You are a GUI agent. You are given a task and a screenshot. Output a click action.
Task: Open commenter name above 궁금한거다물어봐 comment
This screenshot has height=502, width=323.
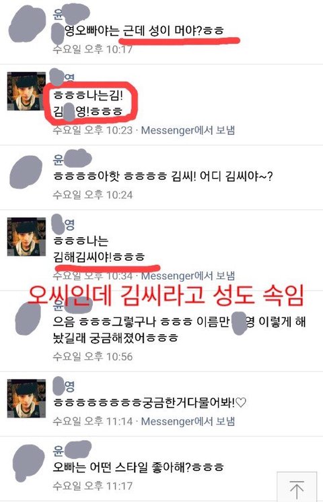pos(63,386)
